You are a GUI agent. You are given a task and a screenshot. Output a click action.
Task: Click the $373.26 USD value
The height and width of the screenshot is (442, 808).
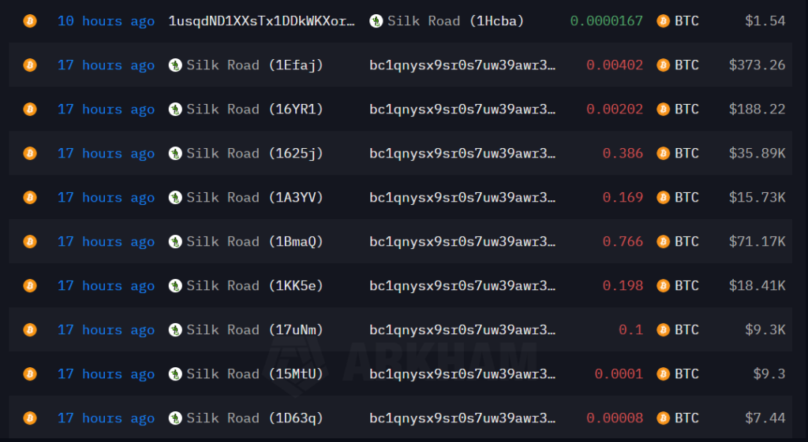(x=757, y=65)
